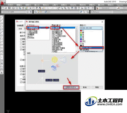Screen dimensions: 127x113
Task: Pick the black 黑 color option
Action: (x=91, y=46)
